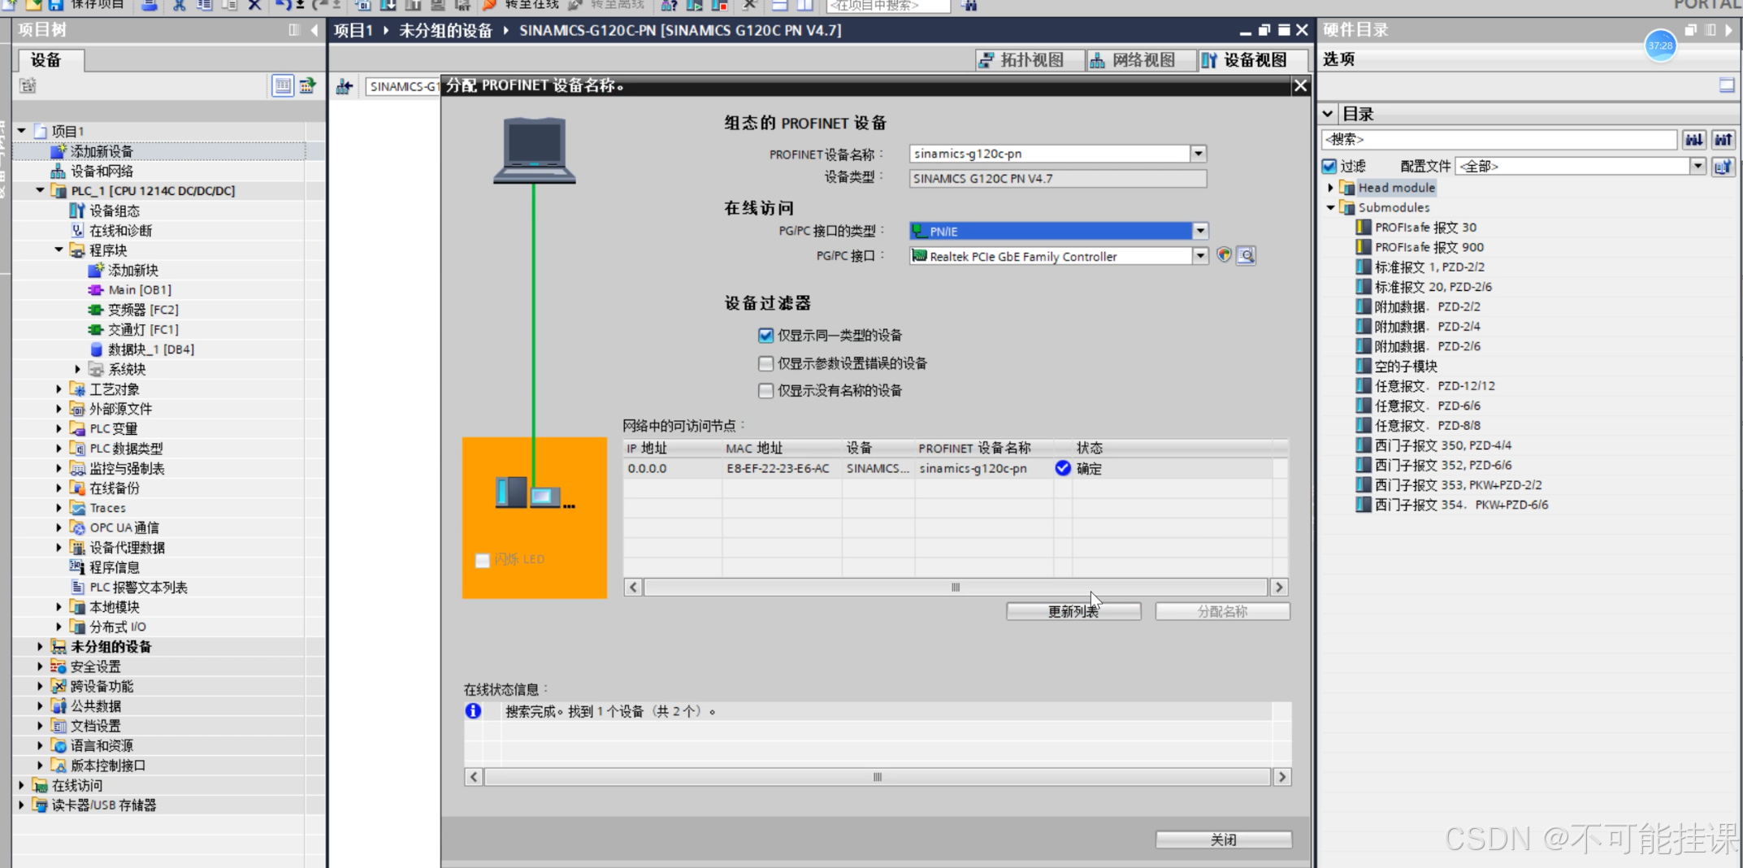Click 未分组的设备 breadcrumb
The image size is (1743, 868).
coord(445,30)
